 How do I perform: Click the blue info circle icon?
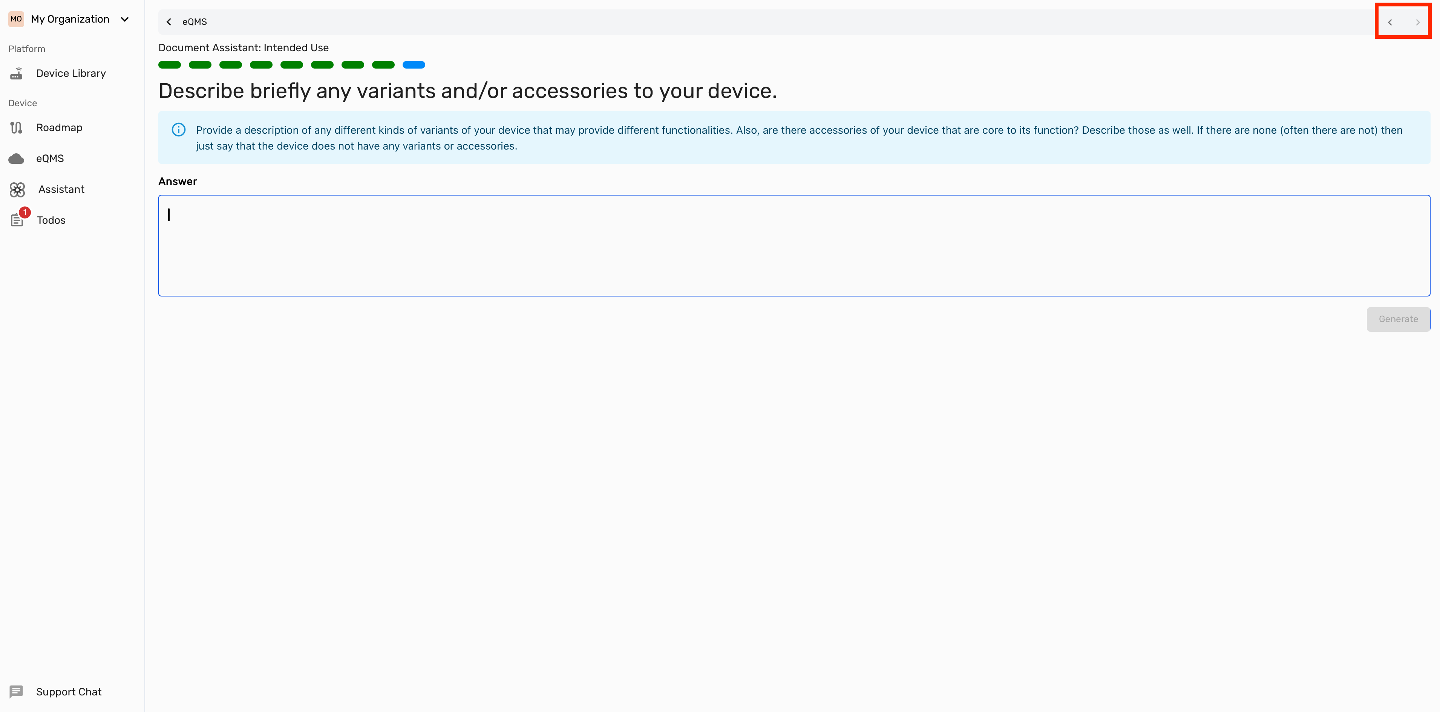click(x=178, y=130)
